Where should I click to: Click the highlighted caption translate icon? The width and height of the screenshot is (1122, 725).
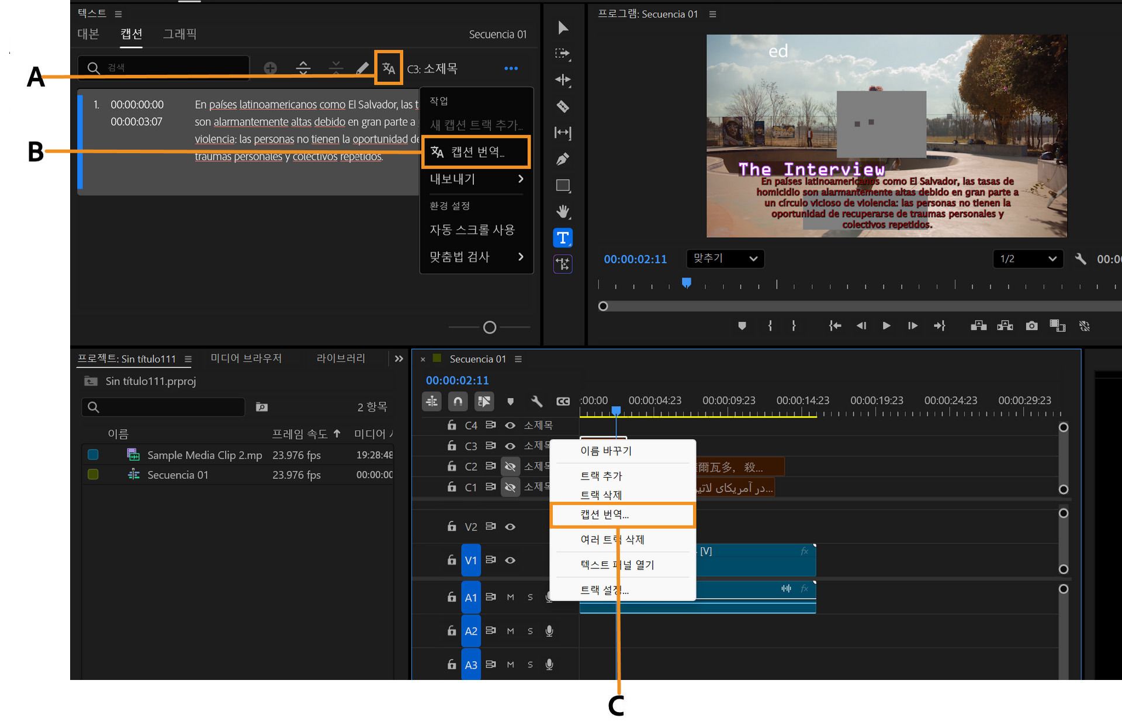coord(387,68)
